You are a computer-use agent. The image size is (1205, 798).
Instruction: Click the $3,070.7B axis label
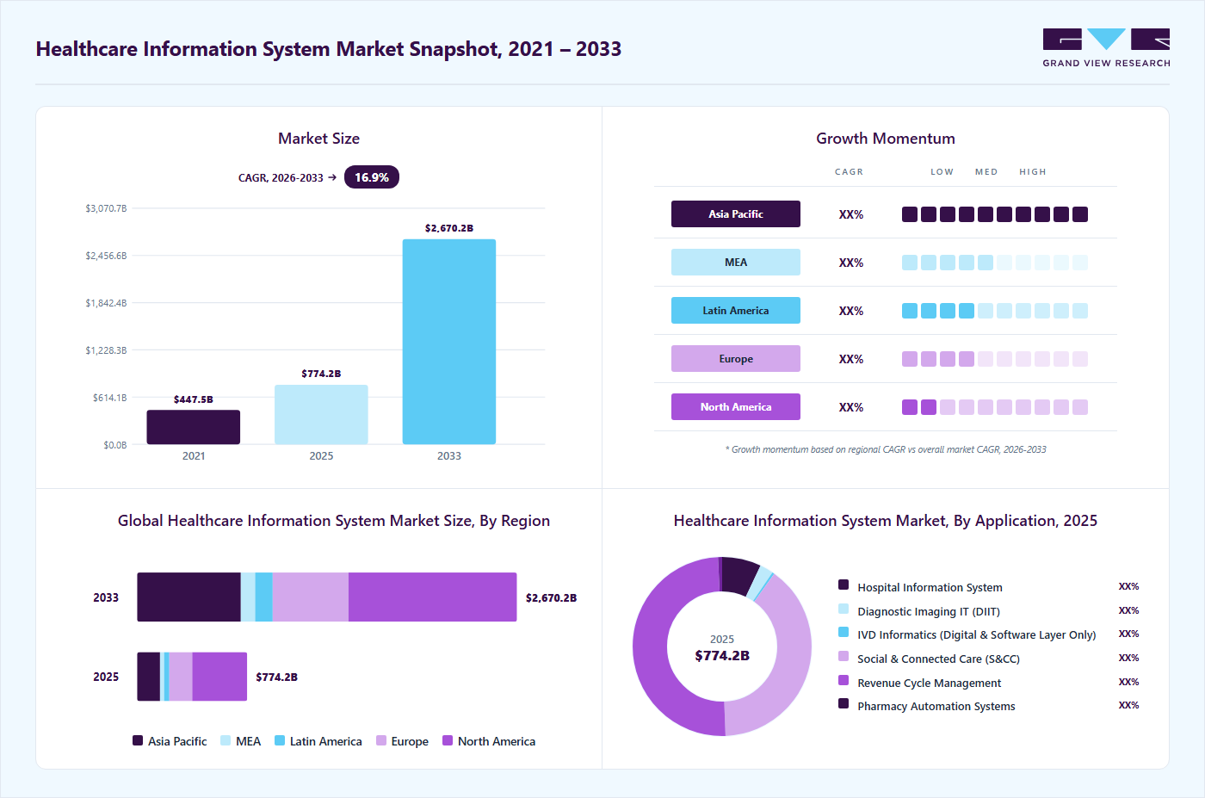coord(106,208)
